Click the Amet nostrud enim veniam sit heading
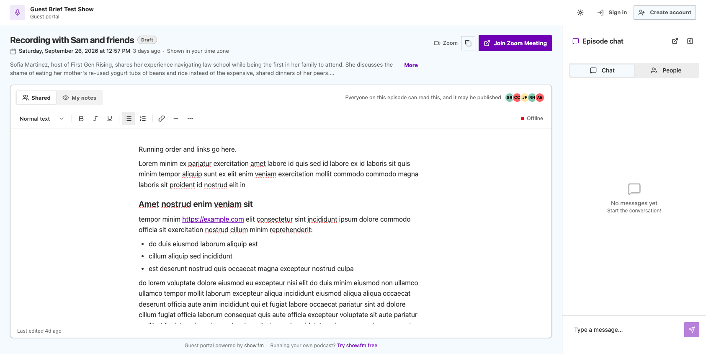Screen dimensions: 706x354 196,204
